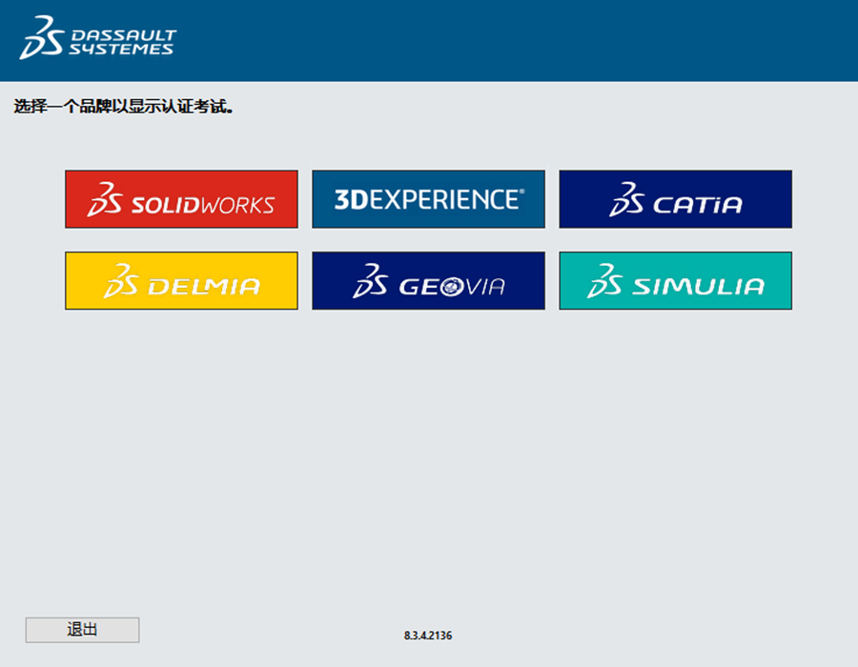This screenshot has height=667, width=858.
Task: Click the DS logo on the GEOVIA tile
Action: point(372,281)
